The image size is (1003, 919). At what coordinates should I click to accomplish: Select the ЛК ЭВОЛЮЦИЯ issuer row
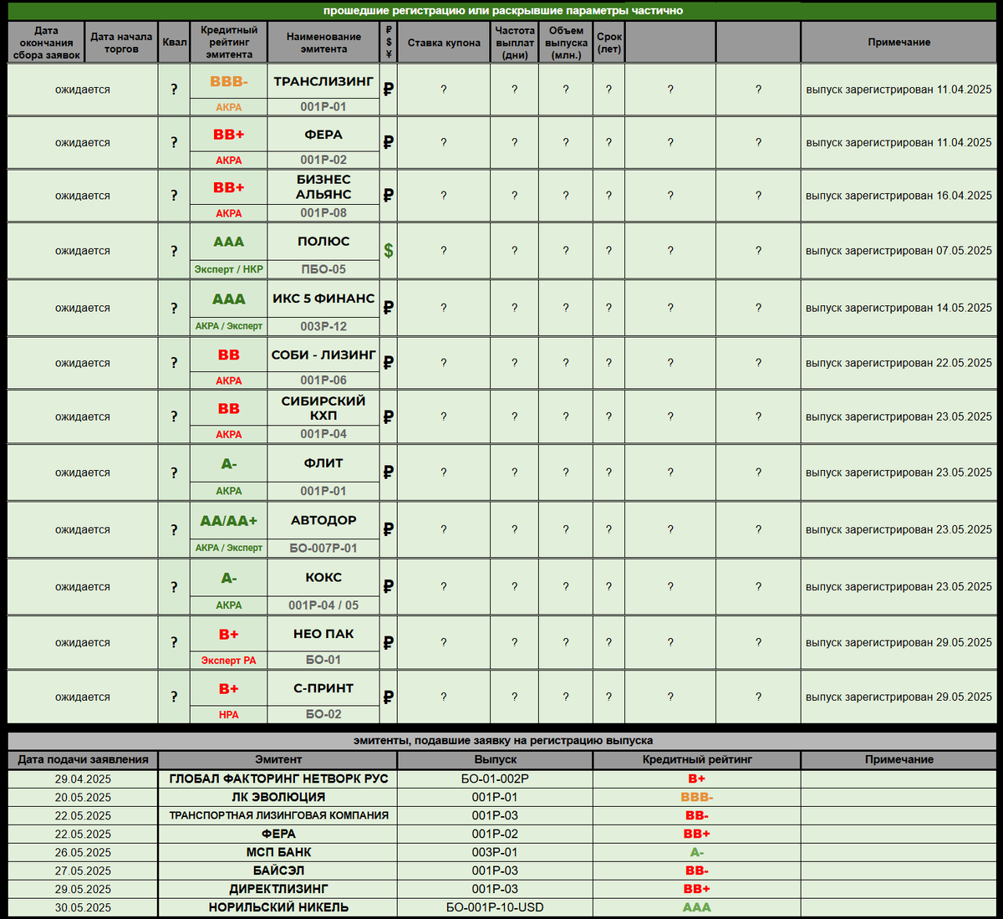[278, 797]
